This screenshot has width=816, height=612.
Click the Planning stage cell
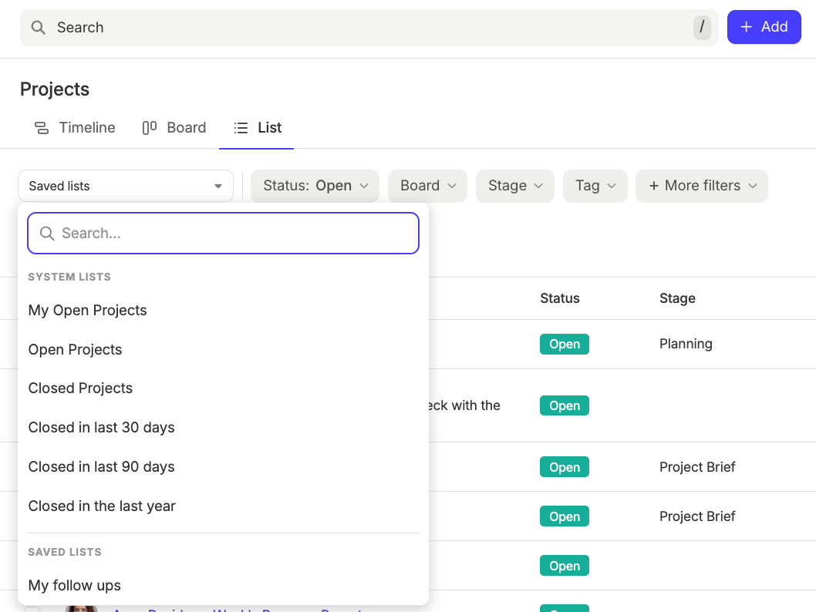(x=686, y=345)
